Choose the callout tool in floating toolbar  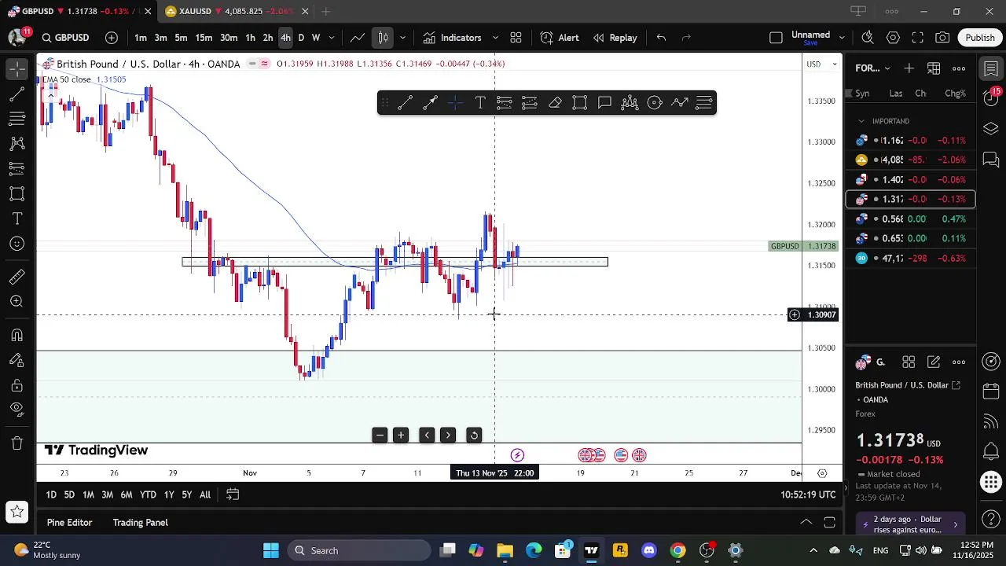click(604, 103)
